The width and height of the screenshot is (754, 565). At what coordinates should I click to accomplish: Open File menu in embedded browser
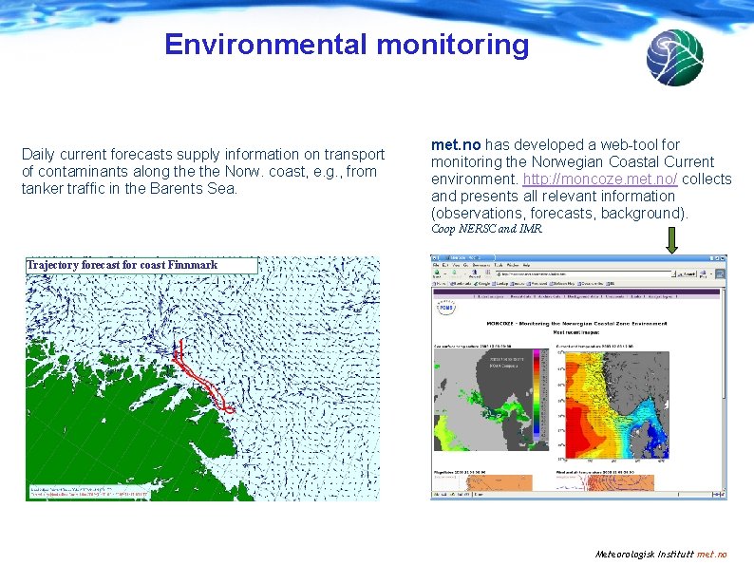[x=436, y=265]
